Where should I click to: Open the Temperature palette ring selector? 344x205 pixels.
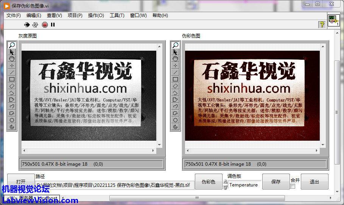(x=244, y=185)
